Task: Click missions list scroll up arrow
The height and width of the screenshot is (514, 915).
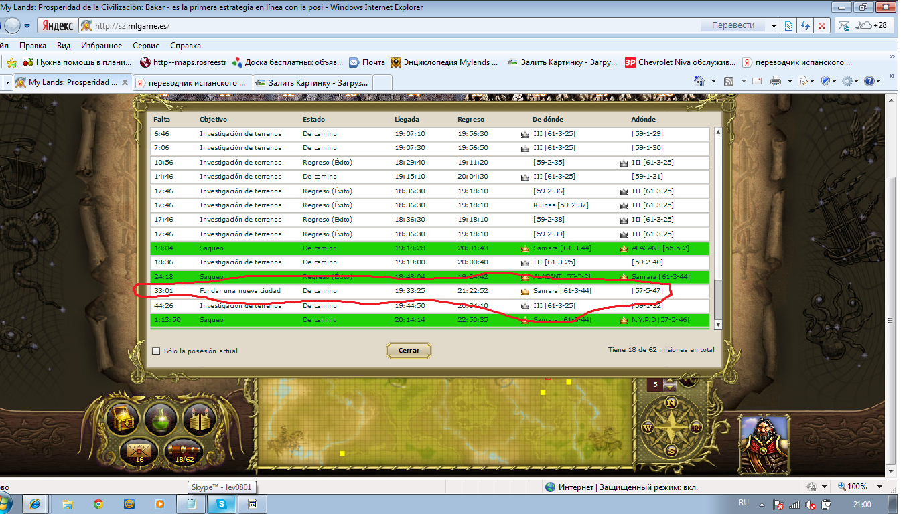Action: point(718,133)
